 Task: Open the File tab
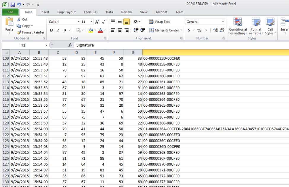click(10, 12)
